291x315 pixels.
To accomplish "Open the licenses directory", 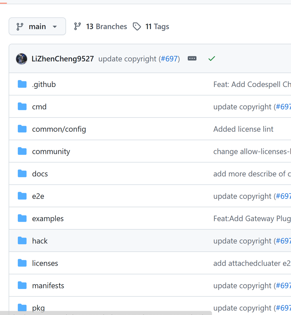I will coord(45,263).
